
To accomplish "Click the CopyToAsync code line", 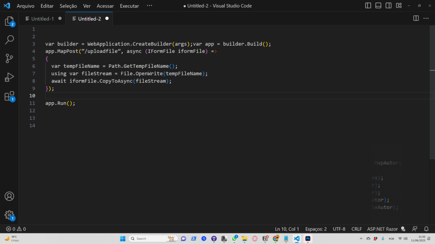I will click(x=111, y=81).
